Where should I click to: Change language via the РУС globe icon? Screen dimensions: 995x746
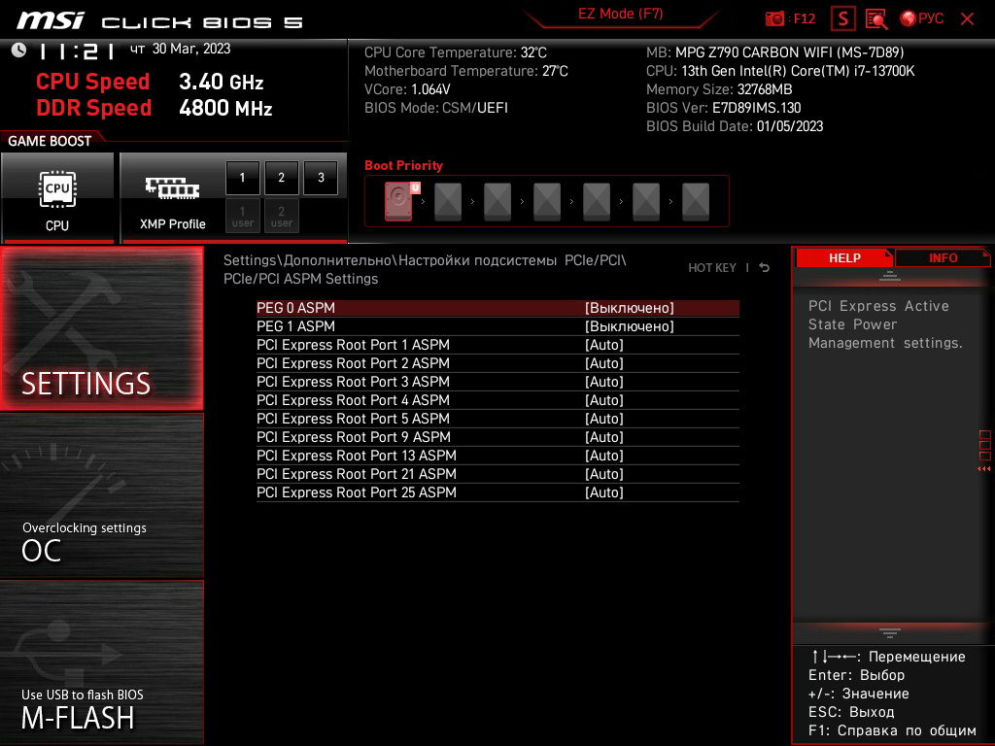[x=921, y=19]
